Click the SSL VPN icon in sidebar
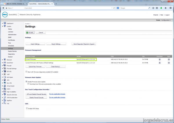This screenshot has width=174, height=123. (5, 83)
